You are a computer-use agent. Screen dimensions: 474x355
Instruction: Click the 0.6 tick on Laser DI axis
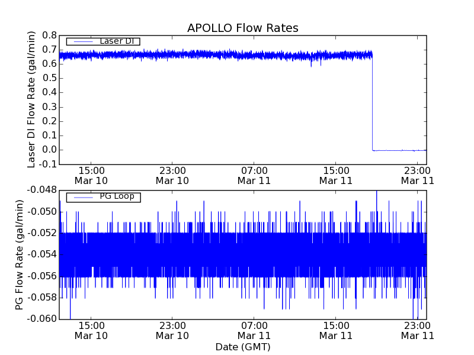[50, 64]
